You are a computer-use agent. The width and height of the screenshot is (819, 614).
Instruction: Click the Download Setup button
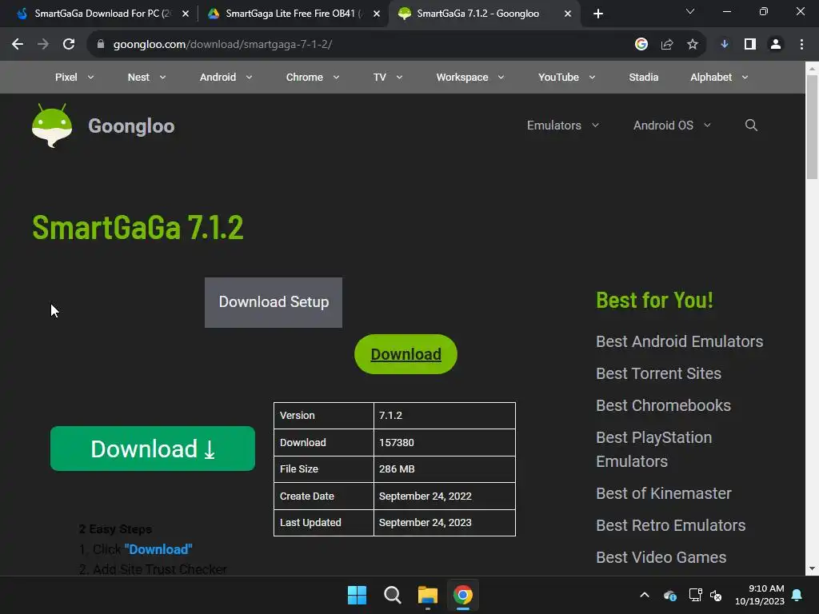pyautogui.click(x=274, y=302)
